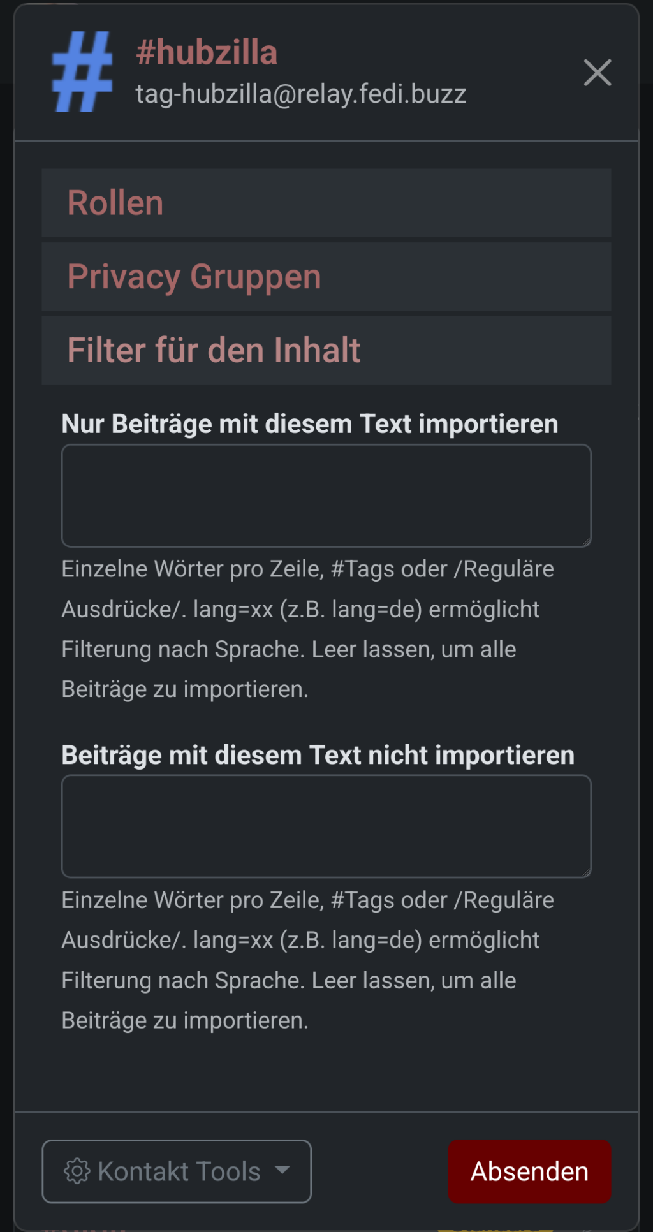Expand the Rollen section
Screen dimensions: 653x1232
click(x=115, y=203)
